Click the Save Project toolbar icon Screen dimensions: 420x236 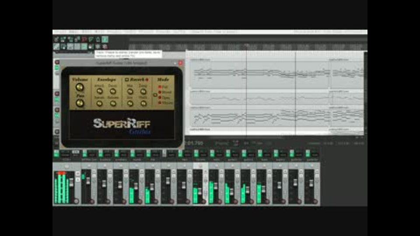tap(70, 39)
